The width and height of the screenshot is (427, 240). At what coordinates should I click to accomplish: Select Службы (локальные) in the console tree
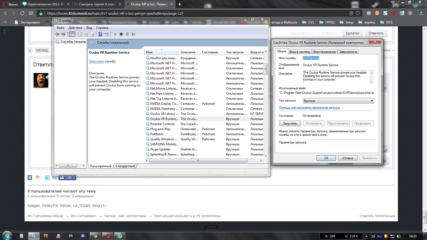[x=71, y=42]
